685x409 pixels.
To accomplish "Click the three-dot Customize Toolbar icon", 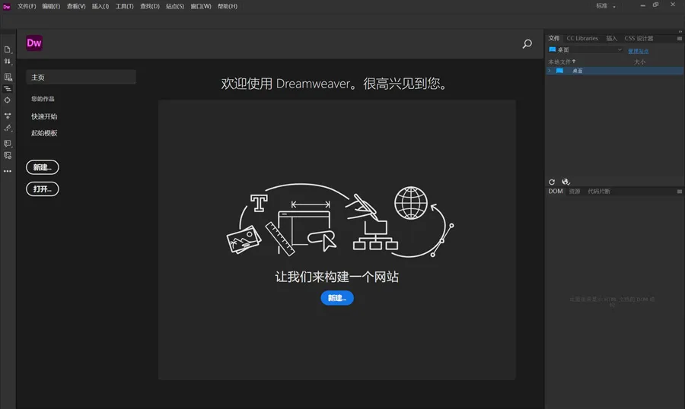I will tap(8, 171).
